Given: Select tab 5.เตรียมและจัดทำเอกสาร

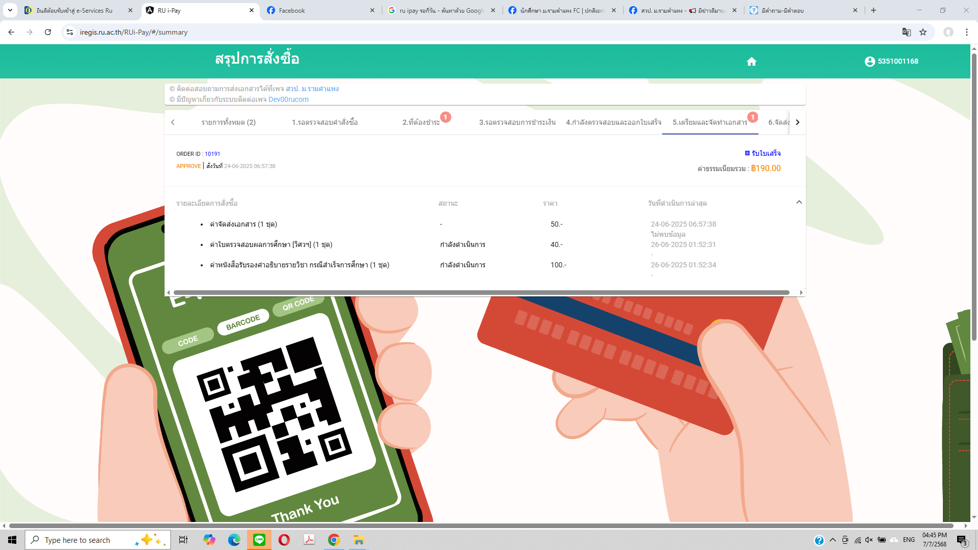Looking at the screenshot, I should click(x=710, y=122).
